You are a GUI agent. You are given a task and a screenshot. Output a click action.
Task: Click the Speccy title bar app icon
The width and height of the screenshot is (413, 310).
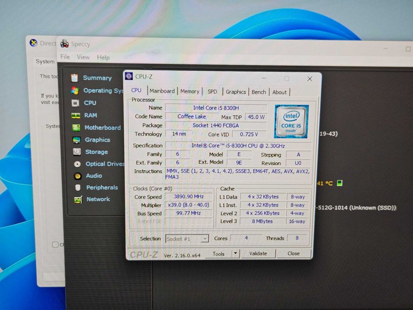[65, 43]
